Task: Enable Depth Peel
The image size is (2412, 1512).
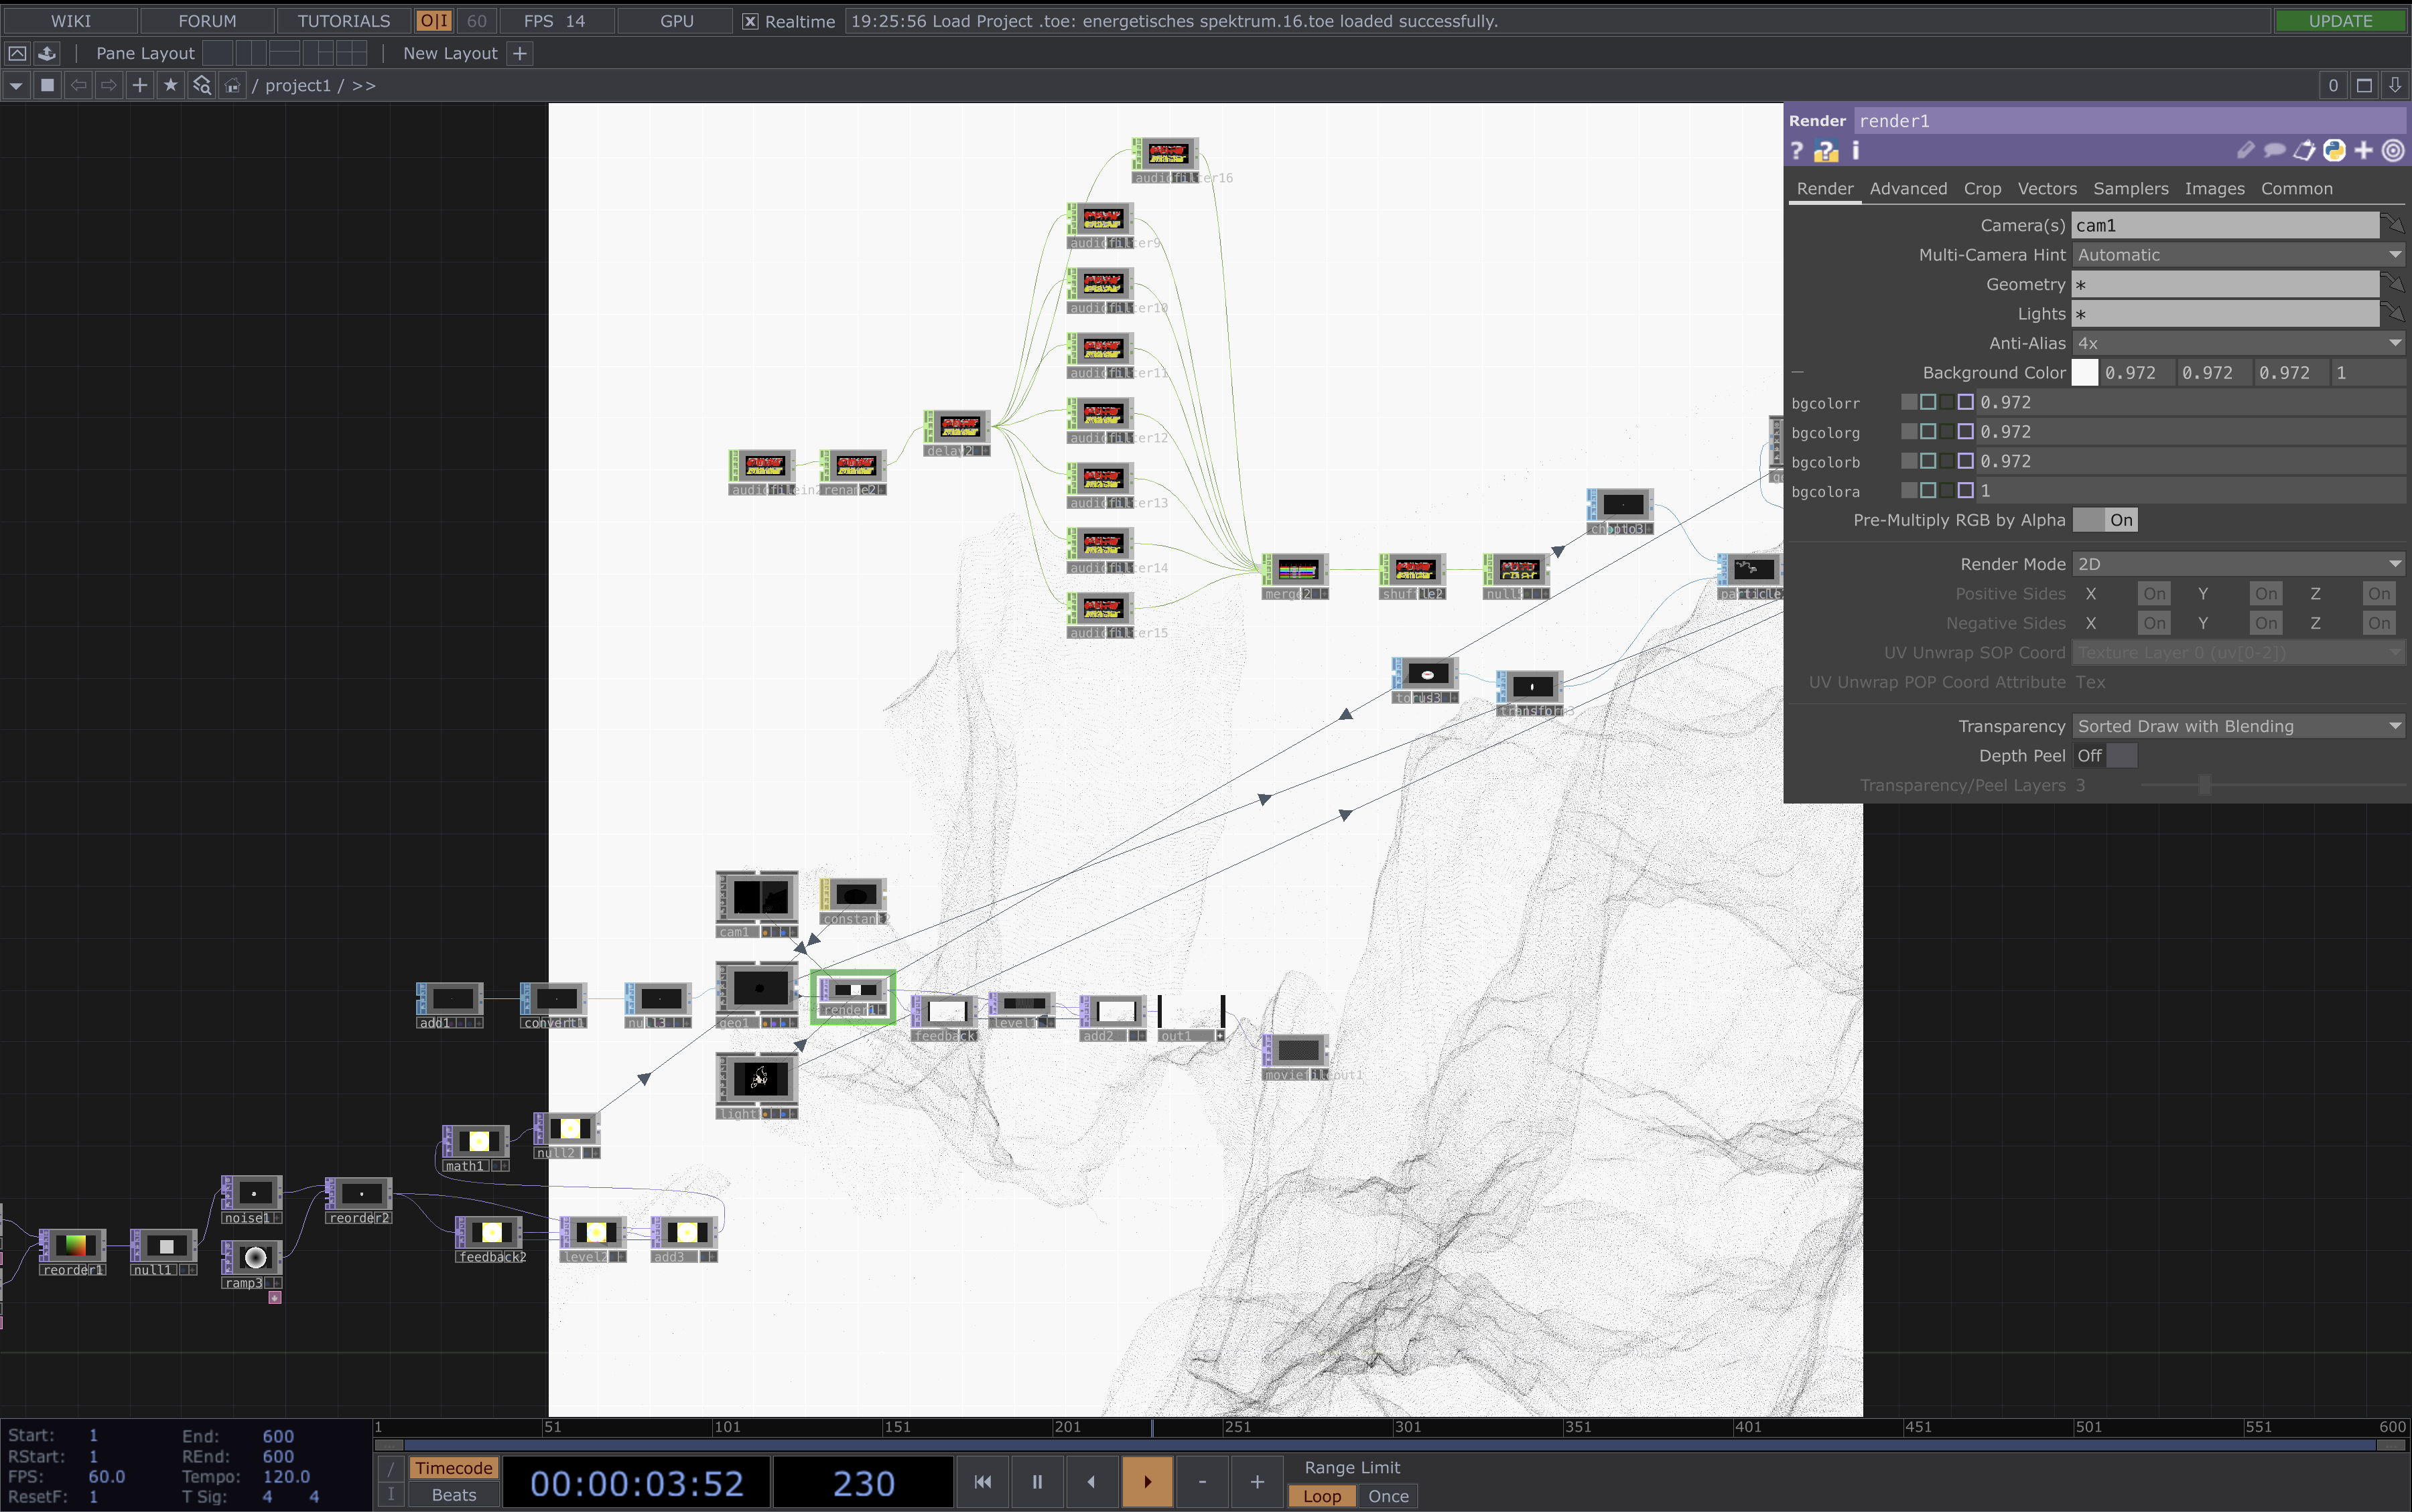Action: click(2122, 755)
